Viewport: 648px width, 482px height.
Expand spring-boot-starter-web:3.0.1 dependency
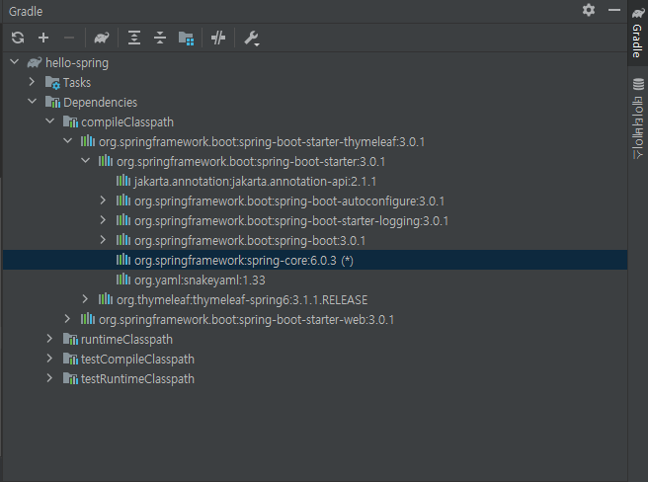click(67, 319)
